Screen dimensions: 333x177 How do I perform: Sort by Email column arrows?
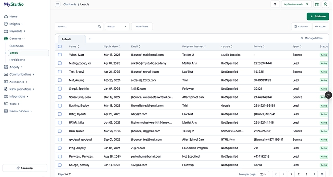pyautogui.click(x=139, y=47)
